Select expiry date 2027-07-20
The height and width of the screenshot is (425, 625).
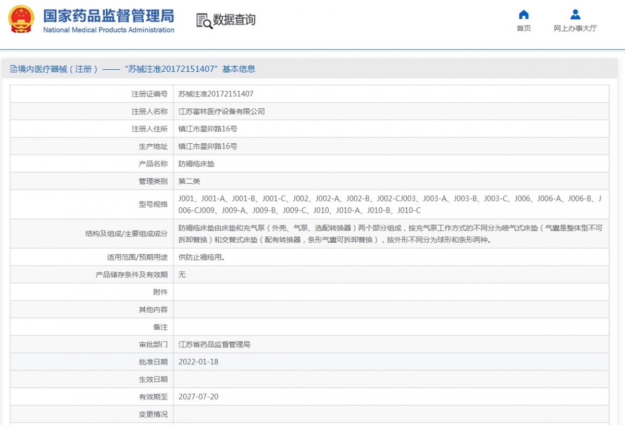coord(198,397)
